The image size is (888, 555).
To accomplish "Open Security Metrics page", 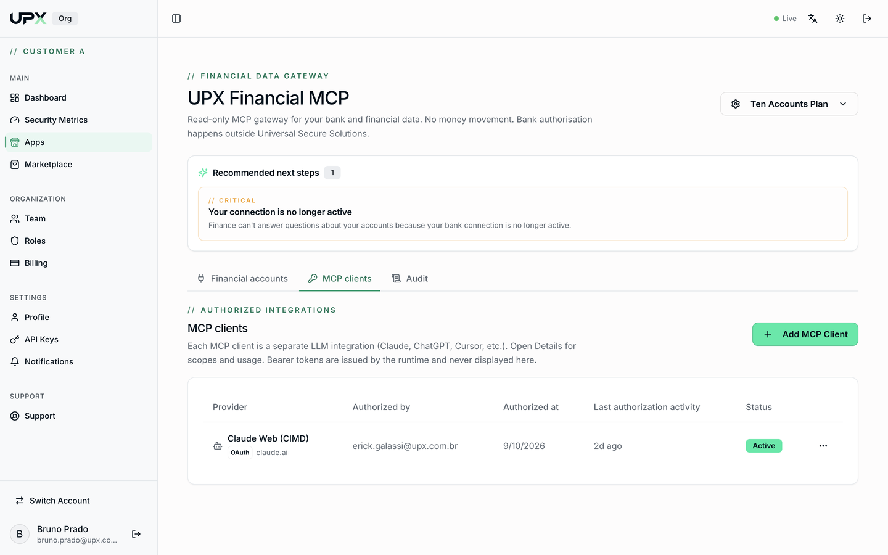I will click(x=78, y=120).
